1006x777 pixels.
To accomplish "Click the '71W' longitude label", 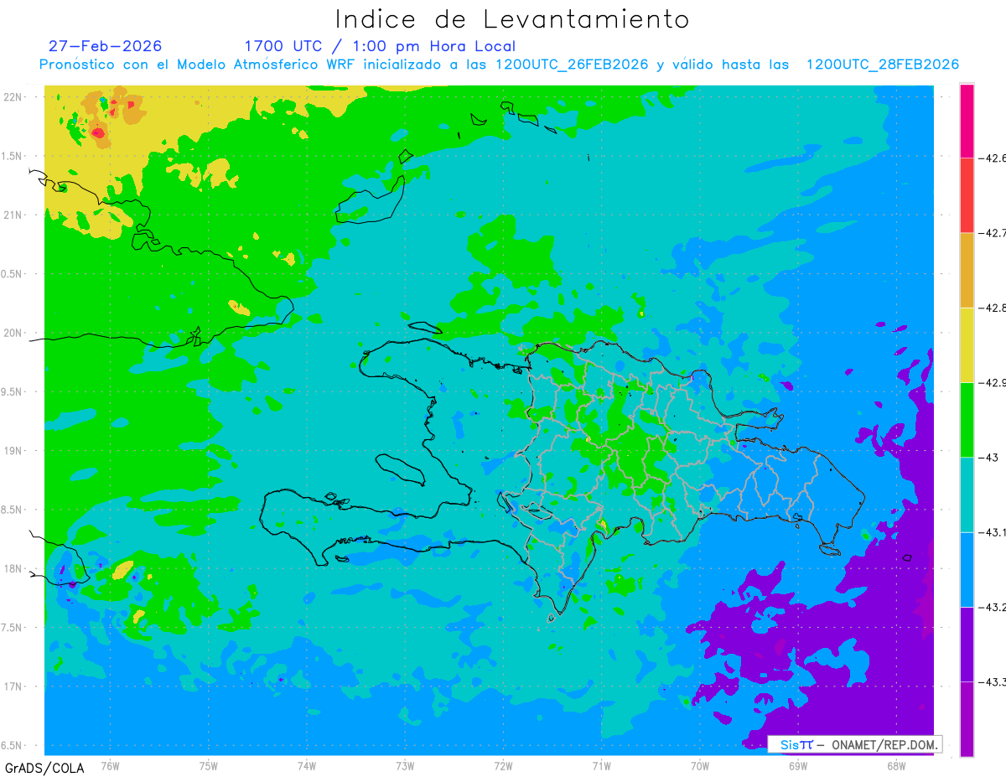I will point(601,765).
